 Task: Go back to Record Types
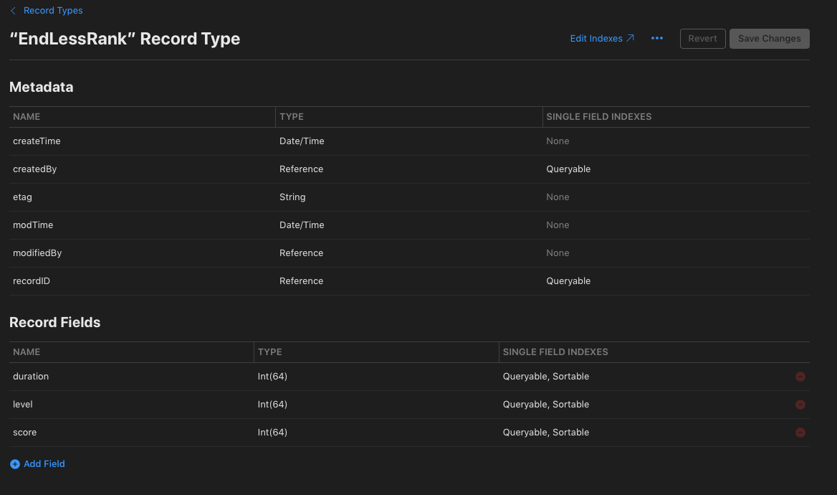coord(53,11)
